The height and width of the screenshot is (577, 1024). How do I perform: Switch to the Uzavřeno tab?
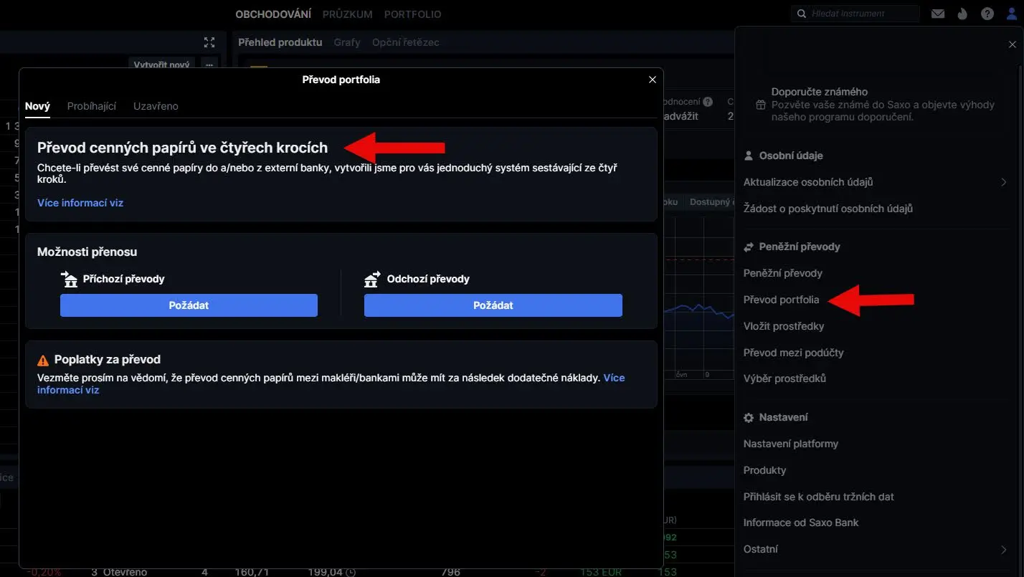[x=156, y=106]
